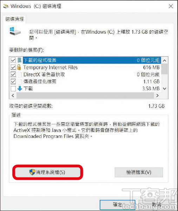The image size is (178, 211).
Task: Click the blank file icon next to 傳遞最佳化檔案
Action: [x=20, y=82]
